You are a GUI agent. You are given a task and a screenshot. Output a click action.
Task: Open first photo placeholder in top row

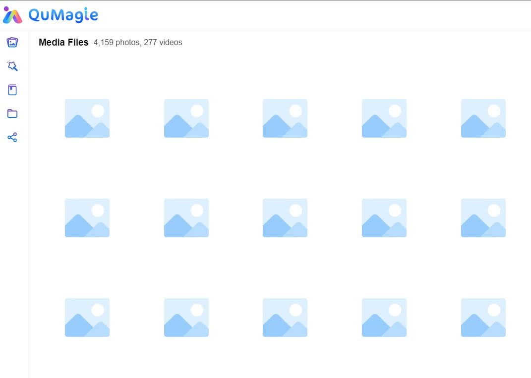point(87,118)
